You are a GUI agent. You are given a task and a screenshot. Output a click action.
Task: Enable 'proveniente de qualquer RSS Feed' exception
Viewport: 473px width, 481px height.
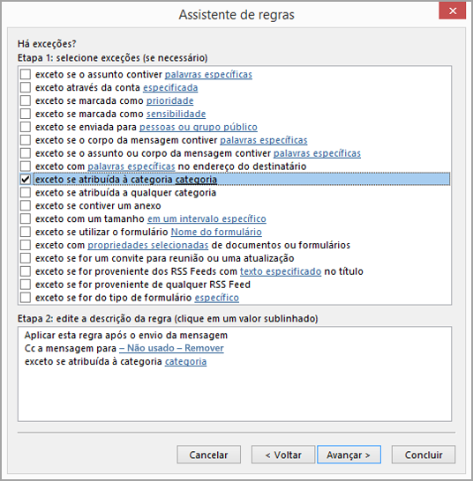(26, 285)
